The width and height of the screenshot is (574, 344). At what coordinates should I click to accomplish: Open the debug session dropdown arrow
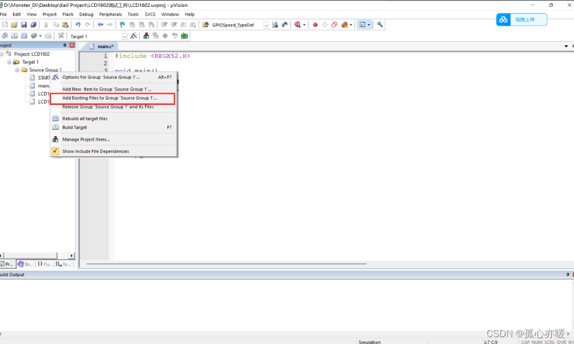(304, 25)
